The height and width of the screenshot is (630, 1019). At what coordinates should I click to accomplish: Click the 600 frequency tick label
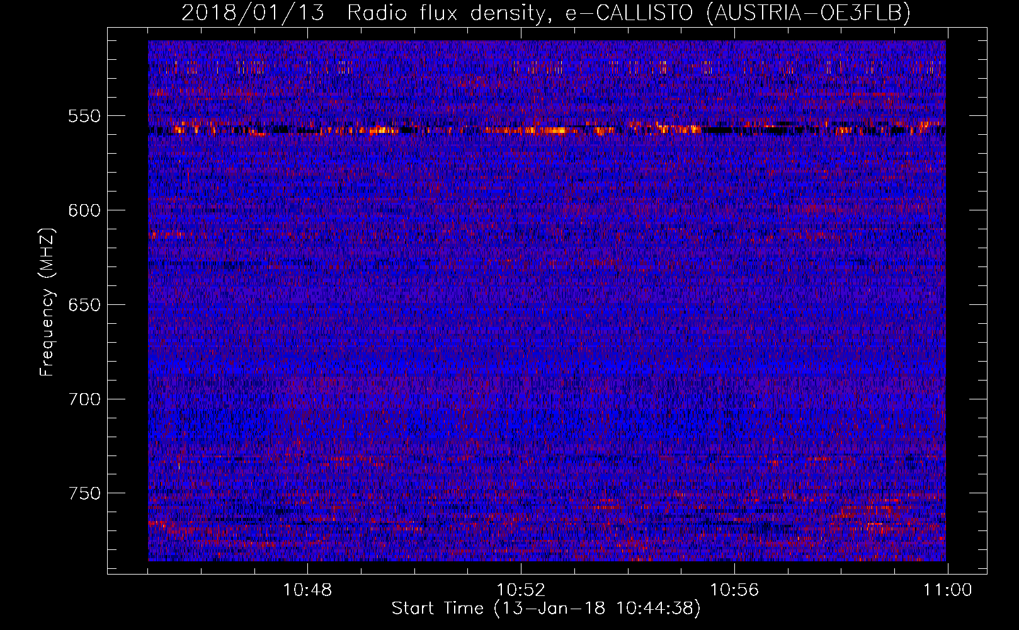click(x=84, y=210)
